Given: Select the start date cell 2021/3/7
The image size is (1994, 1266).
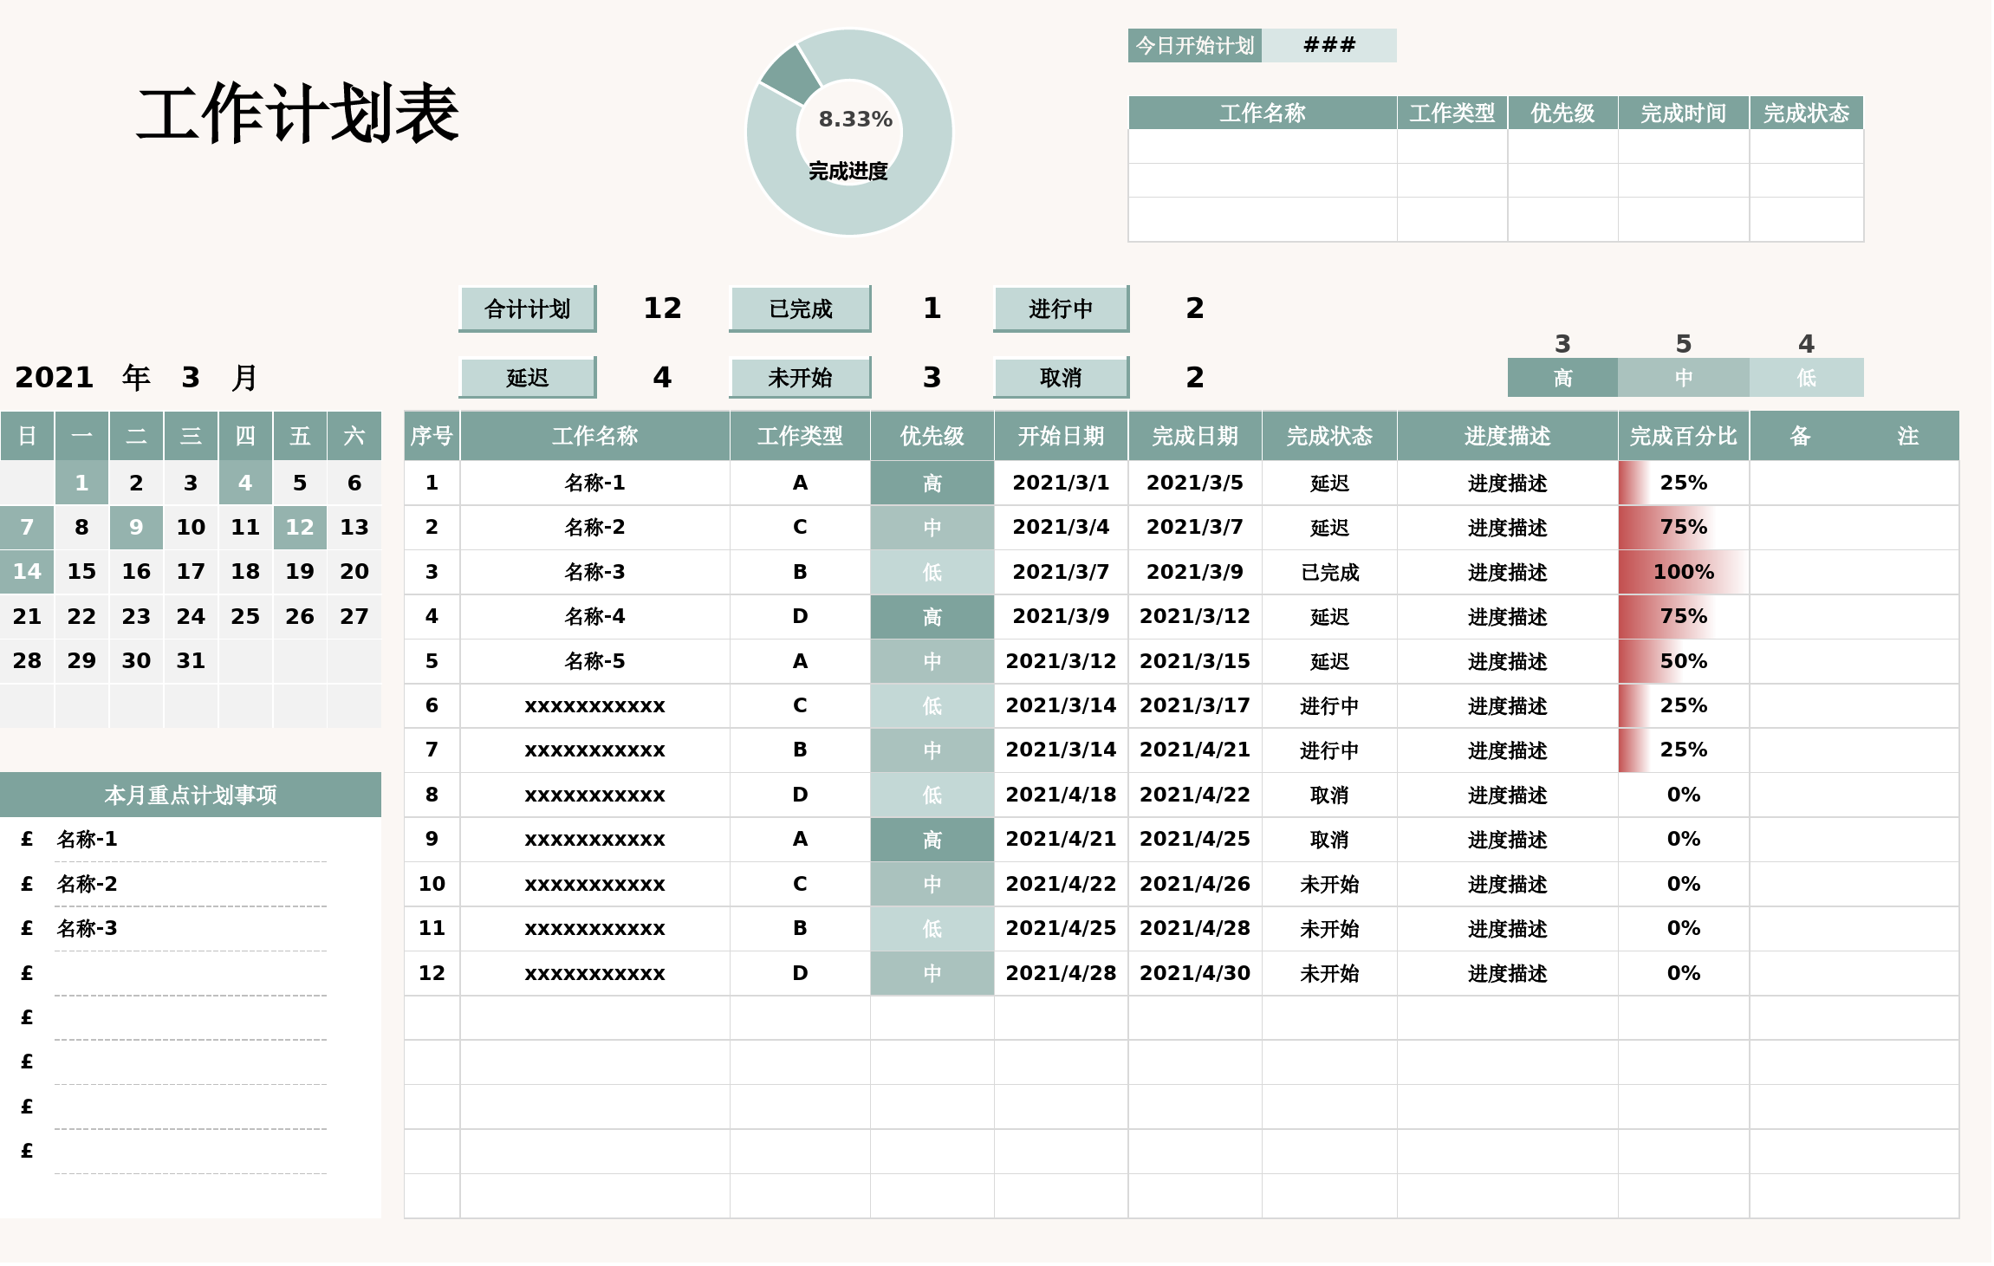Looking at the screenshot, I should [x=1061, y=572].
